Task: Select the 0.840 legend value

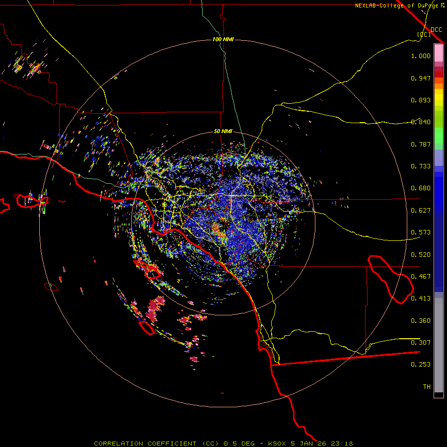Action: click(x=421, y=122)
